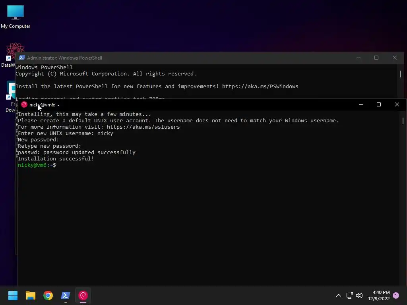Click the Administrator: Windows PowerShell title
Viewport: 407px width, 305px height.
pos(65,58)
